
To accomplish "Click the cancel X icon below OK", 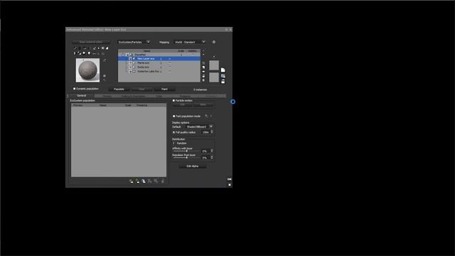I will (230, 185).
